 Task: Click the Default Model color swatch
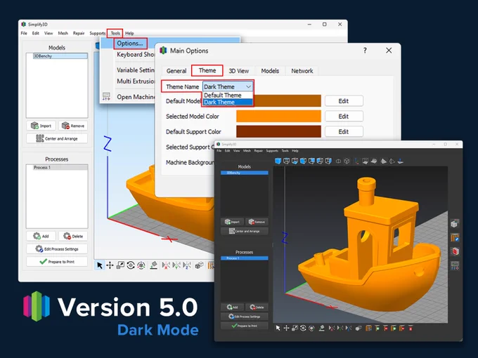(288, 101)
